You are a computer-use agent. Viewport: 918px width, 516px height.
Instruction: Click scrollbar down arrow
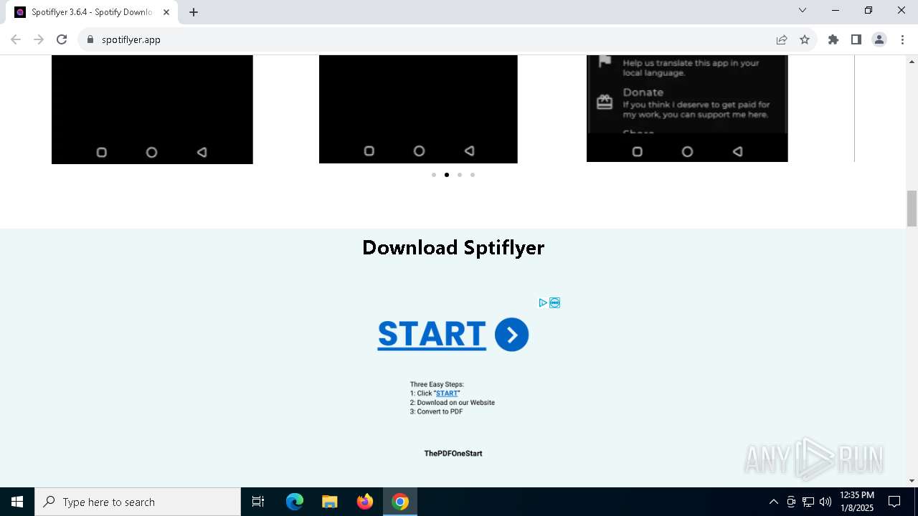point(912,481)
